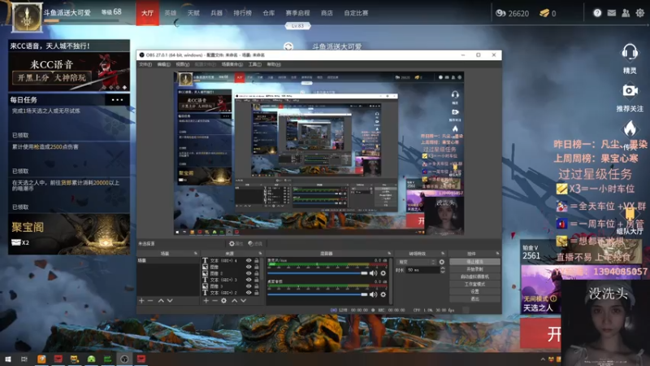Click the 精灵 headset icon
Screen dimensions: 650x366
point(630,53)
